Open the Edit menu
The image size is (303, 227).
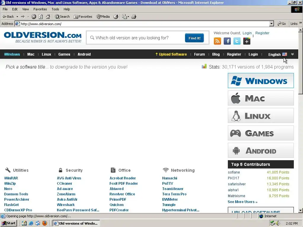[15, 9]
